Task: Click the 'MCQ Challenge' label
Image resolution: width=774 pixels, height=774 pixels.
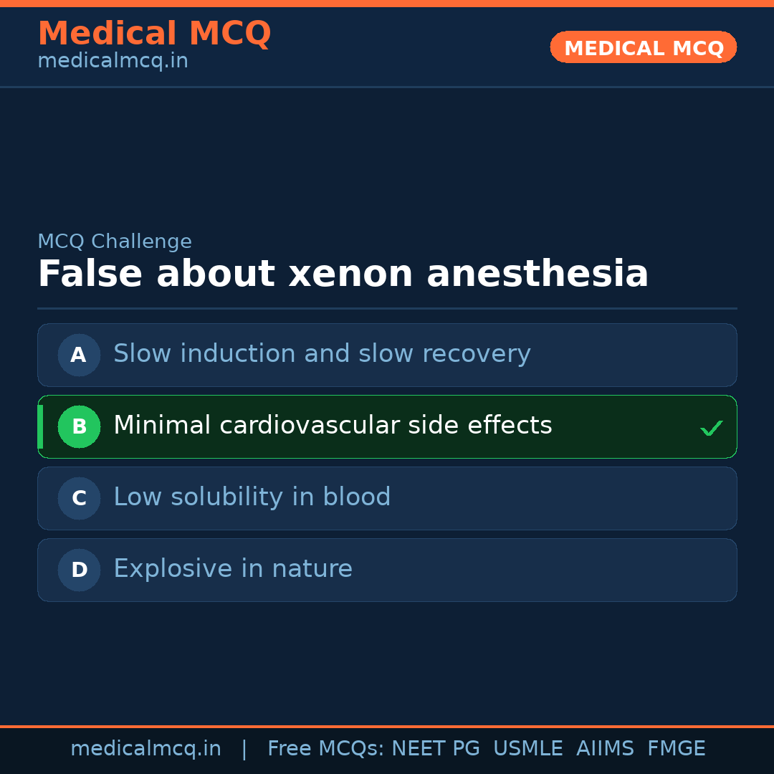Action: click(115, 242)
